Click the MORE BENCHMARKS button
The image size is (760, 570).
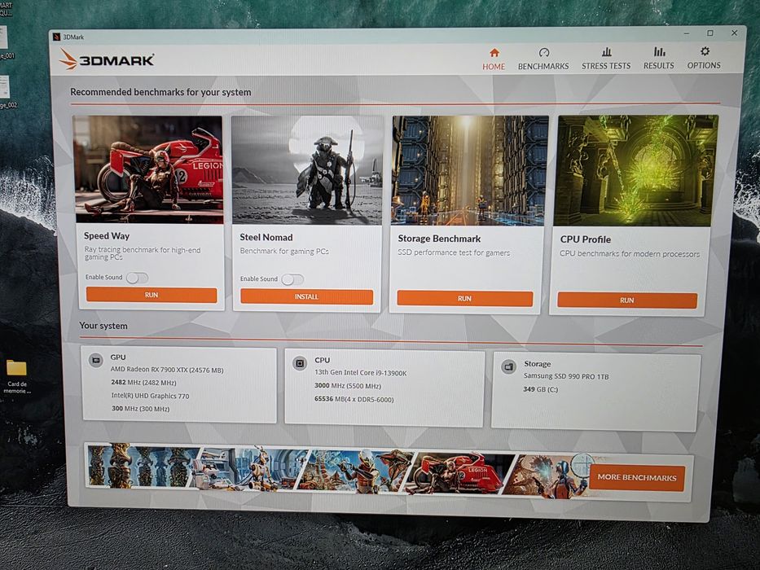(637, 477)
